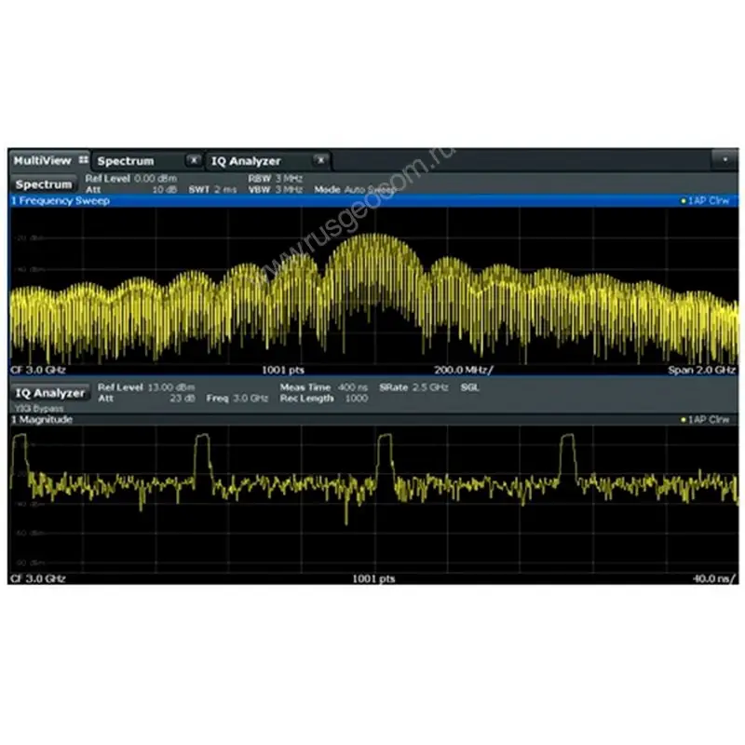
Task: Click the 1AP Clrw trace indicator in Magnitude
Action: click(x=705, y=420)
